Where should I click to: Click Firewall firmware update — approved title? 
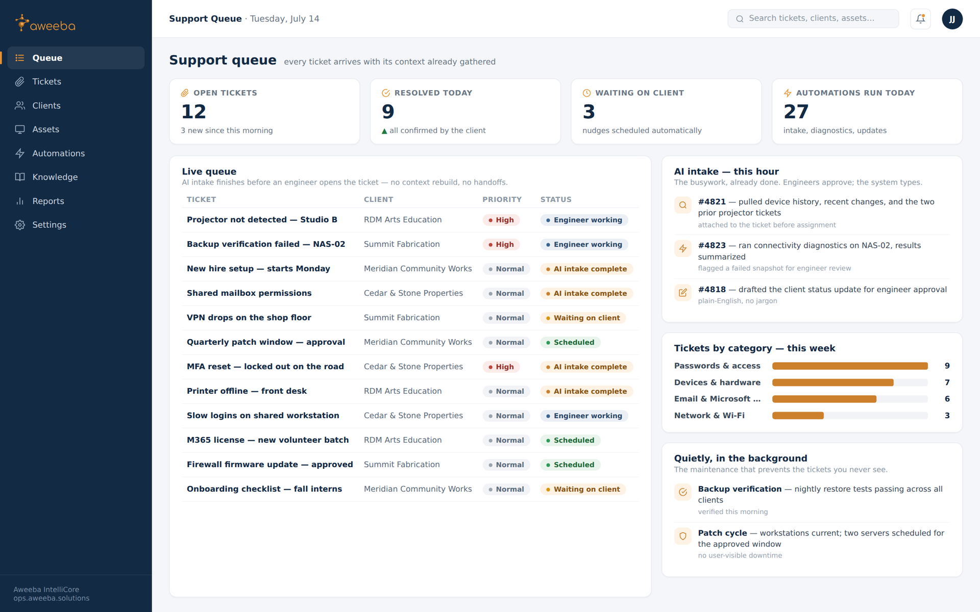tap(270, 465)
